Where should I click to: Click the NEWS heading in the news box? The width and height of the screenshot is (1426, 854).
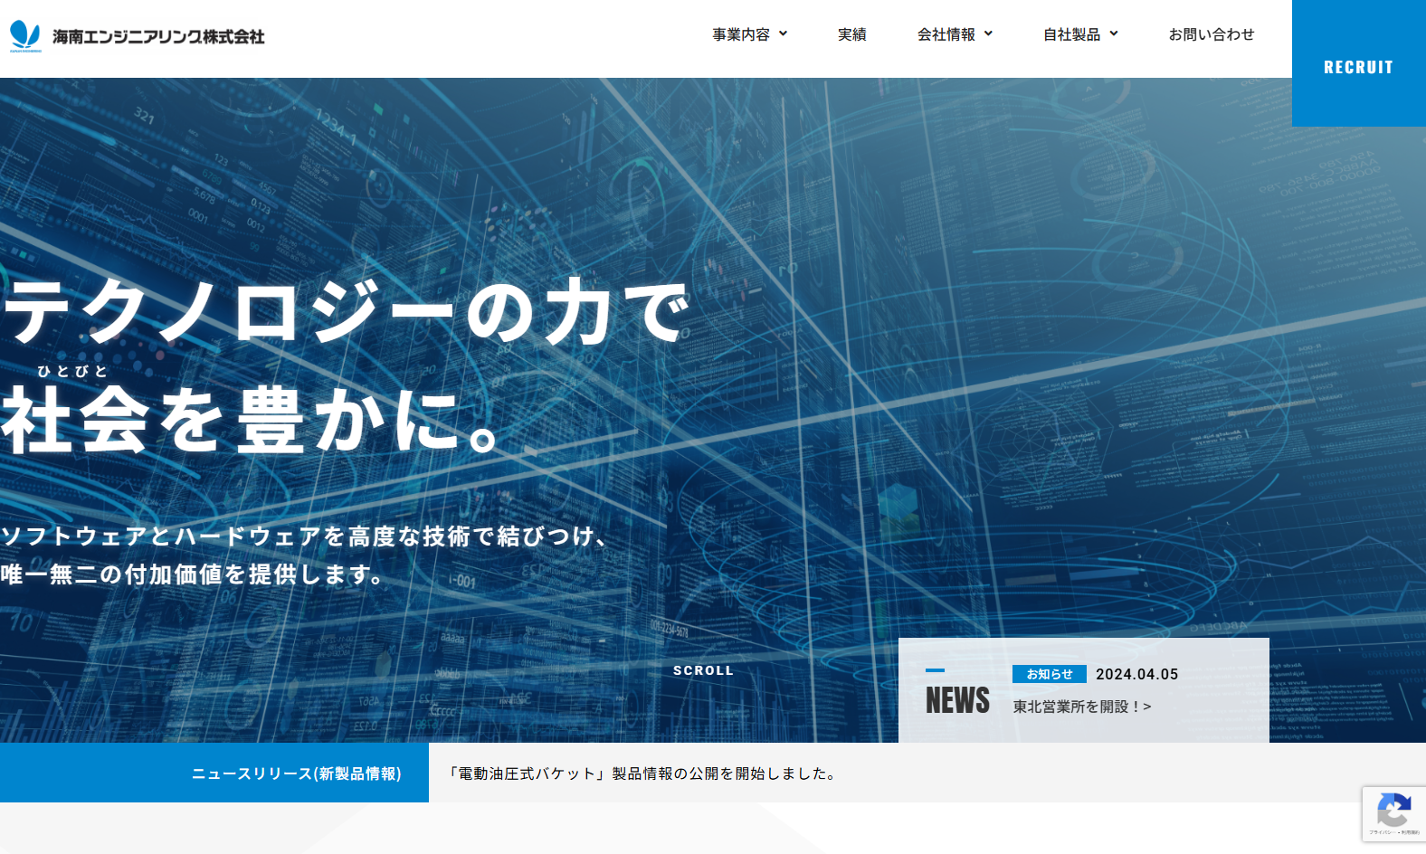point(957,700)
